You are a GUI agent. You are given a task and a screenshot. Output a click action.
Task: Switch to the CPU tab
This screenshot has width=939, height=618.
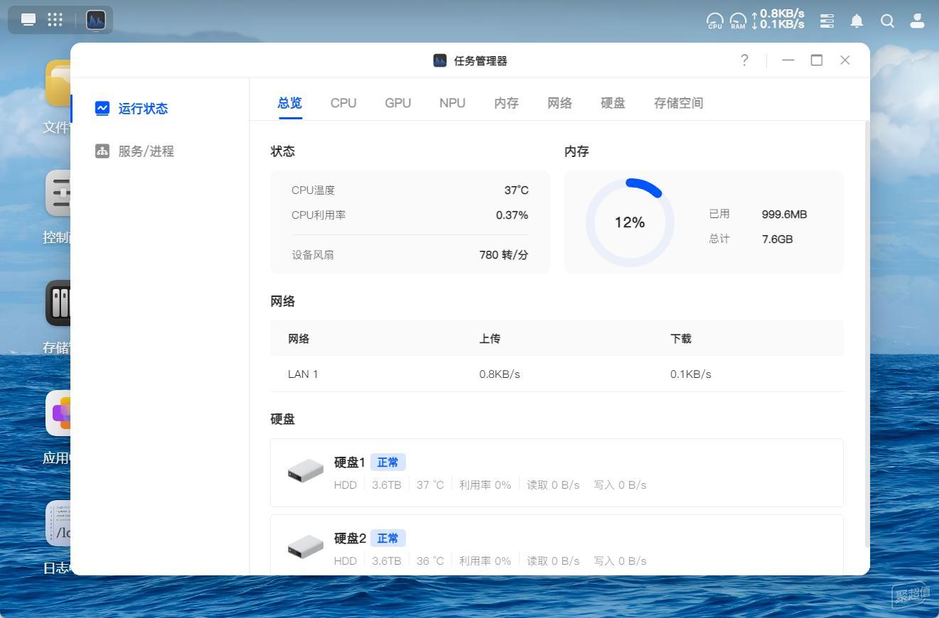tap(343, 103)
